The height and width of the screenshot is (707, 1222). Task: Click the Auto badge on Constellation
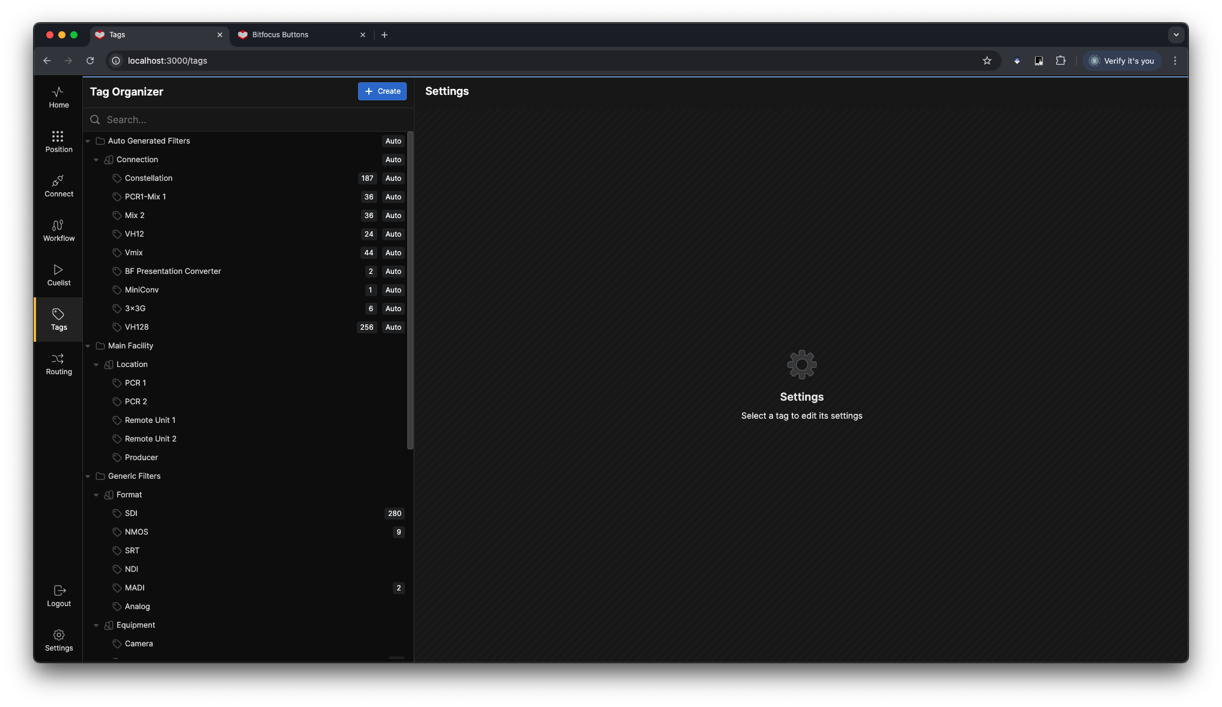(394, 178)
